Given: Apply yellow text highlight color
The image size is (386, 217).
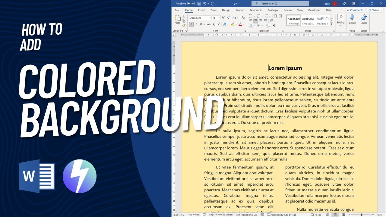Looking at the screenshot, I should coord(232,24).
